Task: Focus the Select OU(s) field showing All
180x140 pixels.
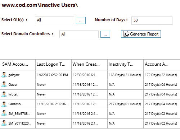Action: click(x=54, y=20)
